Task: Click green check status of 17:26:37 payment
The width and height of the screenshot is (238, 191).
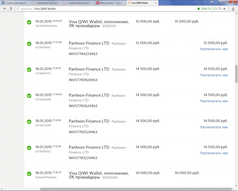Action: (x=29, y=174)
